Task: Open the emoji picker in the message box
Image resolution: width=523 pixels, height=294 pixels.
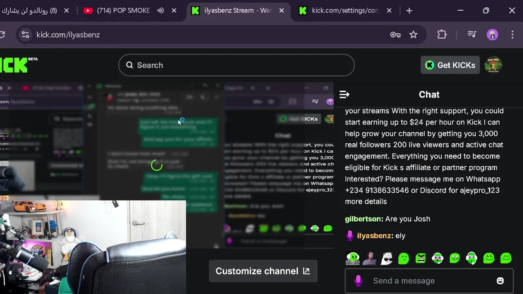Action: (x=500, y=281)
